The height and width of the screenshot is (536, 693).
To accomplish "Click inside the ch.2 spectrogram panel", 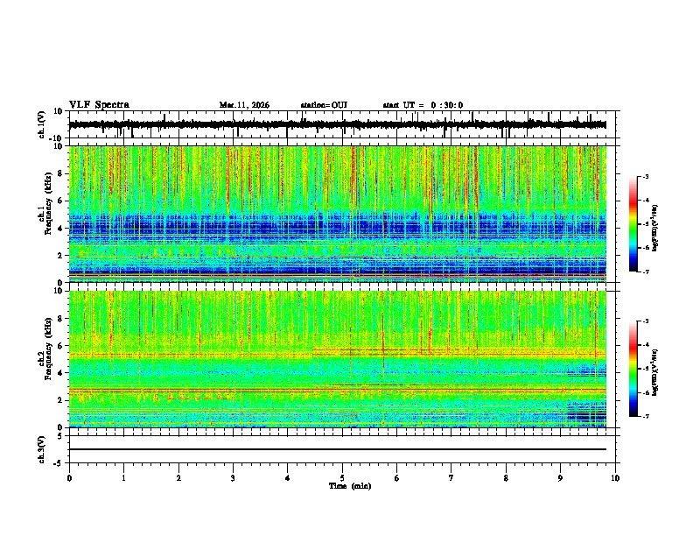I will pyautogui.click(x=338, y=359).
